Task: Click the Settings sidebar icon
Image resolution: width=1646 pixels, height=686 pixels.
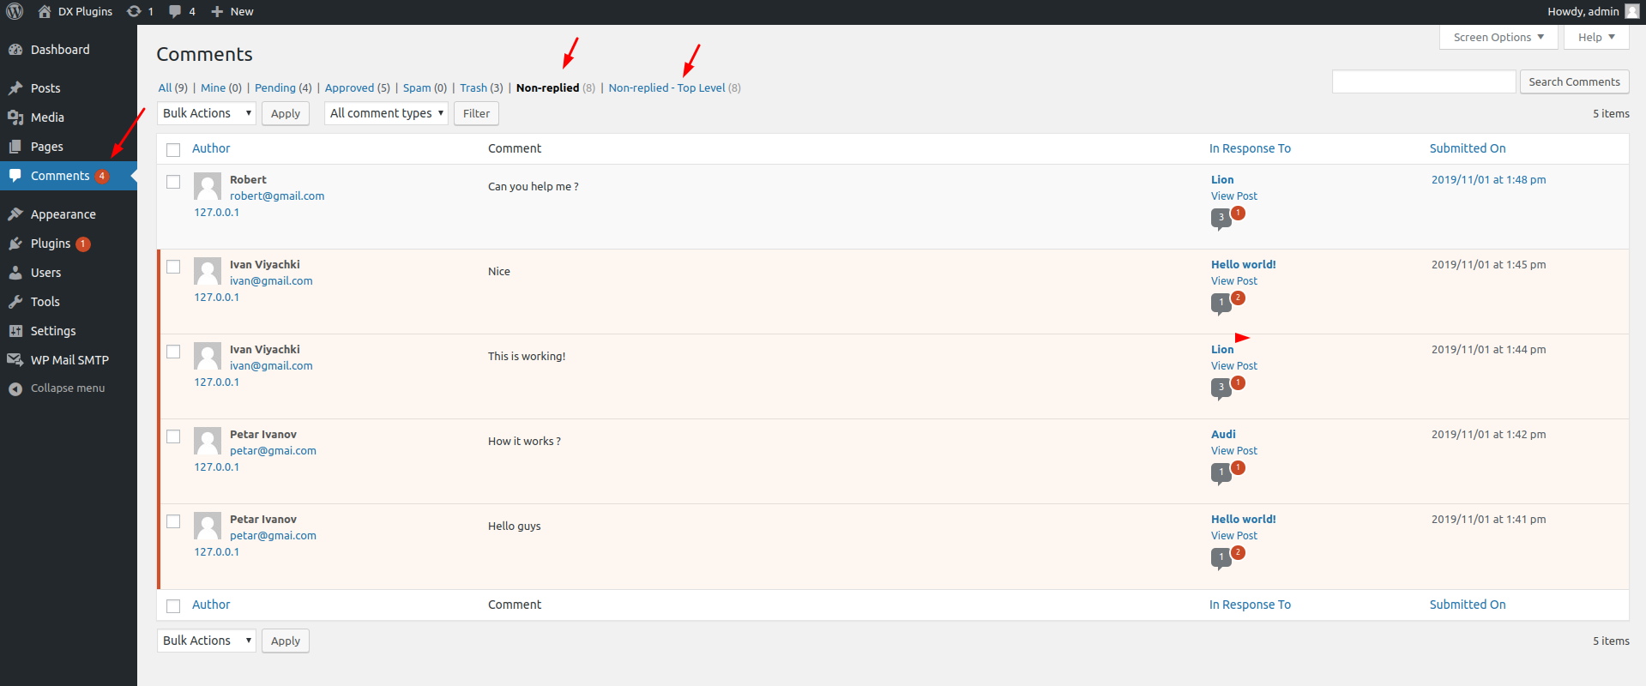Action: tap(15, 331)
